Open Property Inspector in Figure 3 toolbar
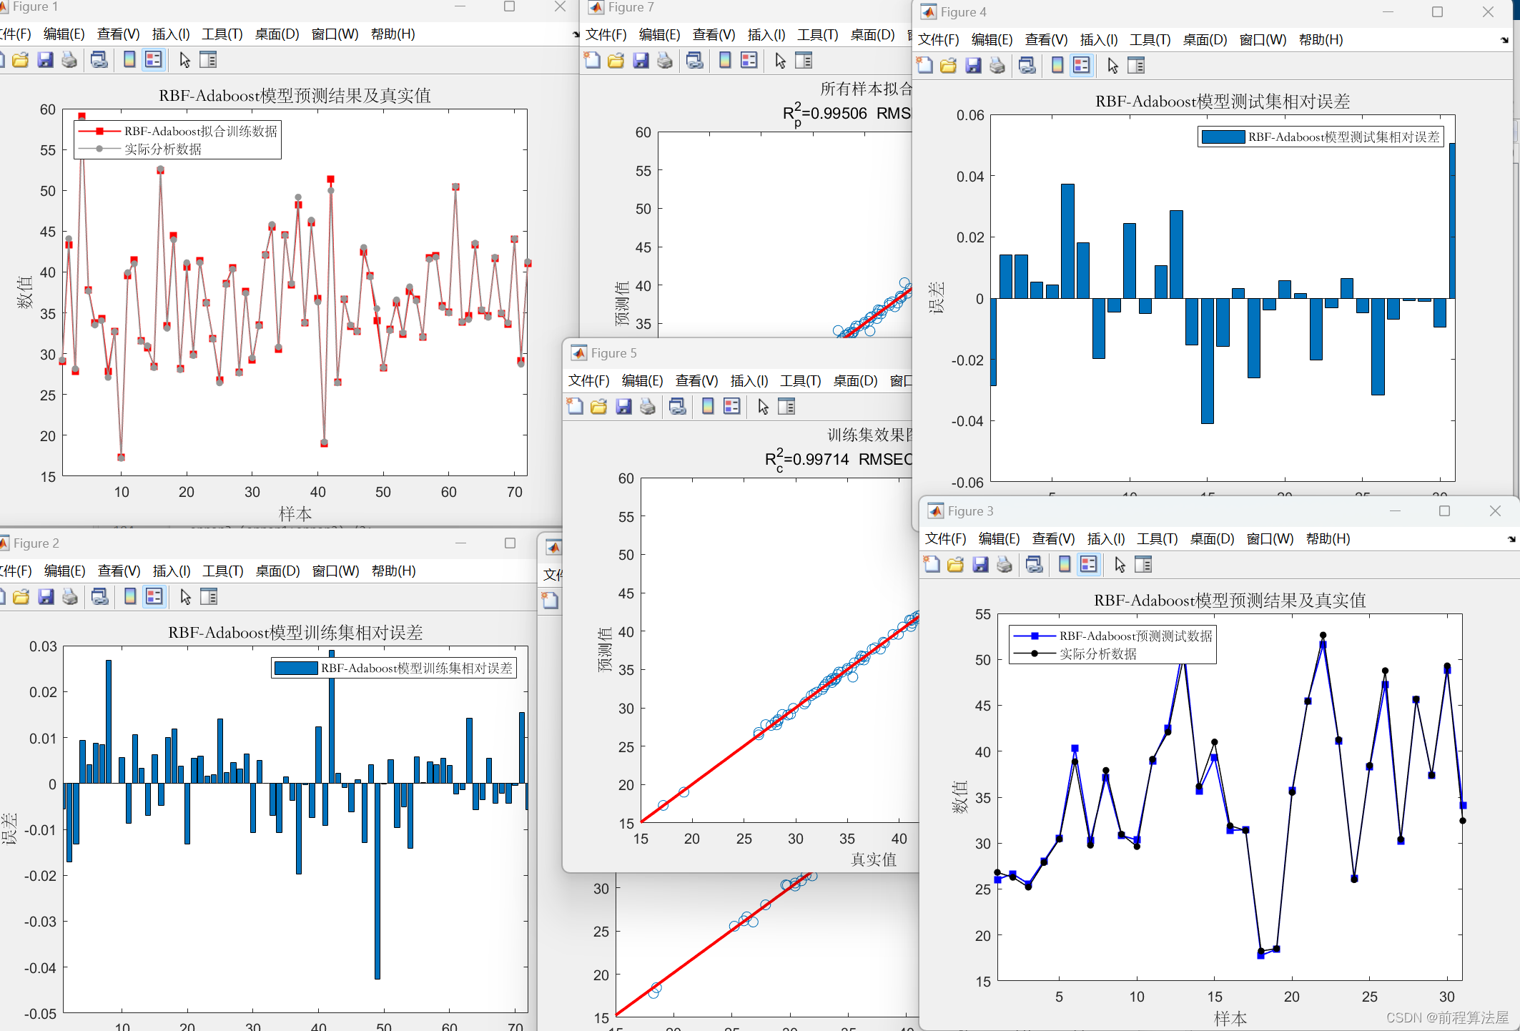This screenshot has height=1031, width=1520. 1144,565
